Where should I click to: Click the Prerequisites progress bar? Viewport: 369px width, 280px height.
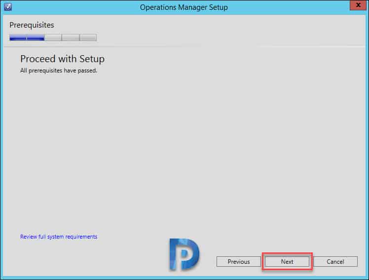coord(53,37)
